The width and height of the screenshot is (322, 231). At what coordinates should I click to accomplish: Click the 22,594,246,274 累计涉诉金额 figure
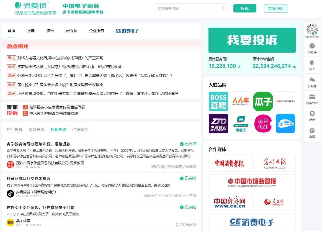(274, 66)
